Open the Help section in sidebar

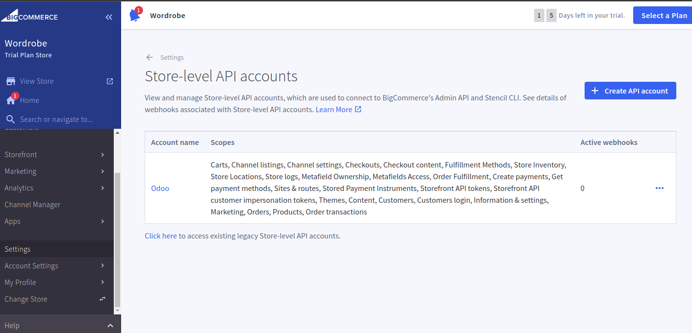(x=60, y=325)
